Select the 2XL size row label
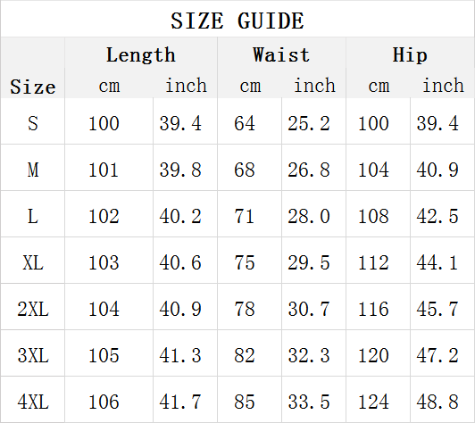 click(33, 309)
